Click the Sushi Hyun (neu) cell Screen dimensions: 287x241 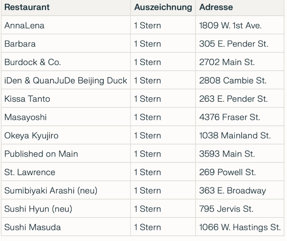point(38,209)
